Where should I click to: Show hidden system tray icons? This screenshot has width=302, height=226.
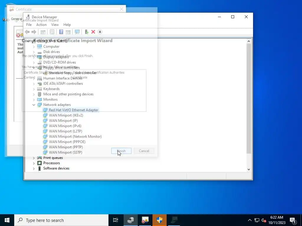pos(250,220)
